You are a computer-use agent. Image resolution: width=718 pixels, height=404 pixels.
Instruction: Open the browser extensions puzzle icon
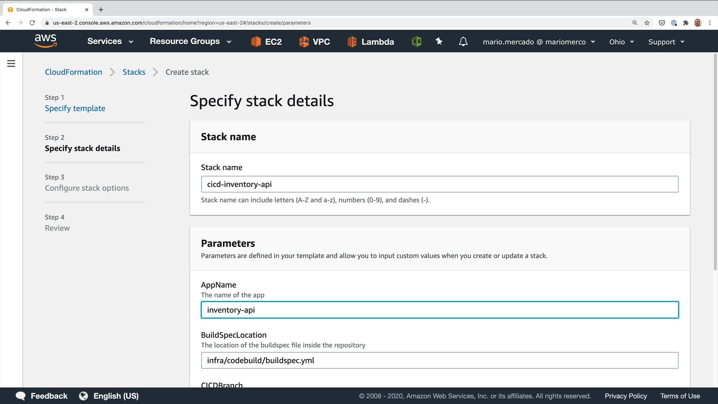pos(685,23)
